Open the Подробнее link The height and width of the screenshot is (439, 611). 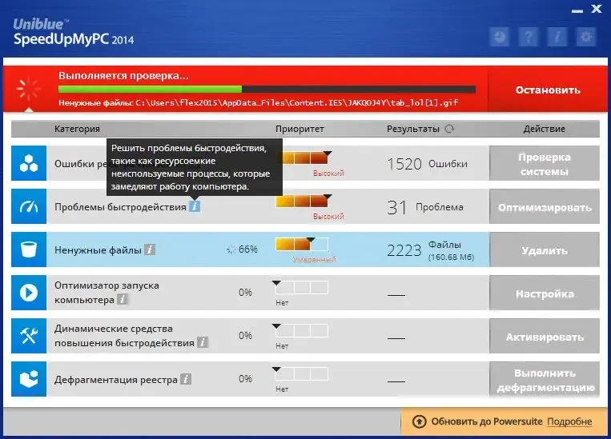pos(569,421)
